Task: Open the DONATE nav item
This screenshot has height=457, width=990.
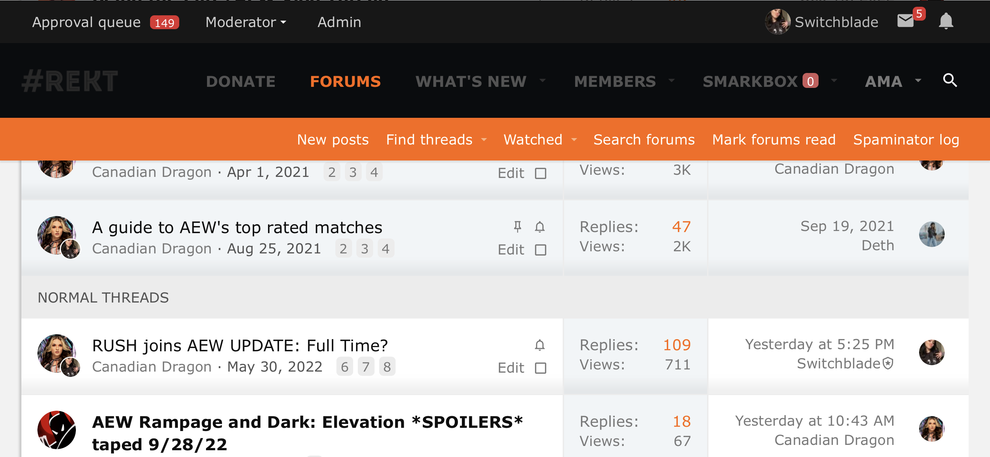Action: 241,82
